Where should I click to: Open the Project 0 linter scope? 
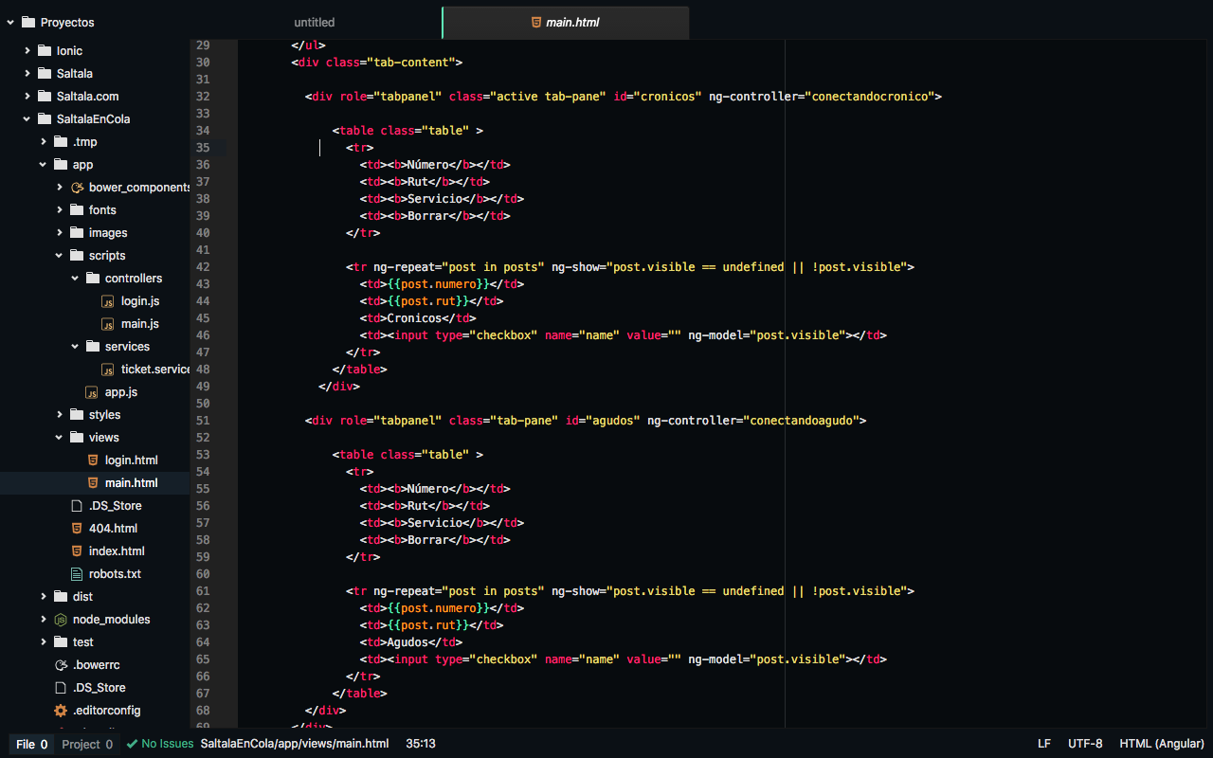click(87, 744)
